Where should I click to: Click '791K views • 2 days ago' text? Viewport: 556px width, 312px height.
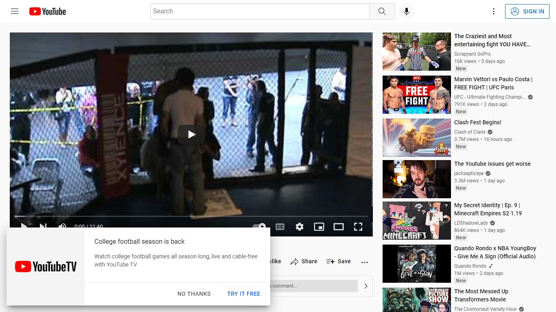tap(481, 104)
